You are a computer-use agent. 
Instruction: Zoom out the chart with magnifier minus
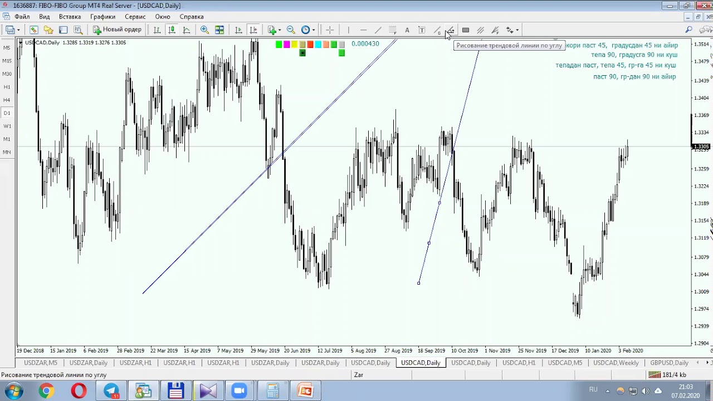click(x=291, y=30)
